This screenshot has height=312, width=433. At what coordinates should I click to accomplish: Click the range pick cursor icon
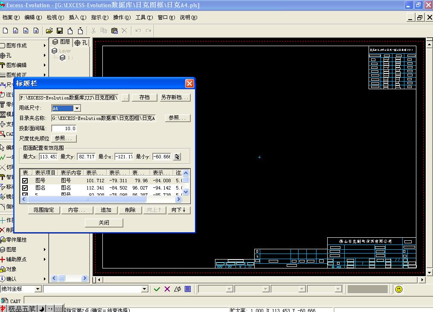coord(177,157)
